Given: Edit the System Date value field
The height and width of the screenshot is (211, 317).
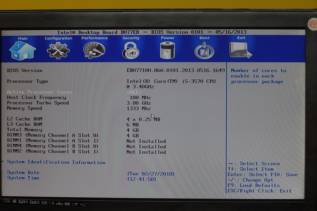Looking at the screenshot, I should coord(151,174).
